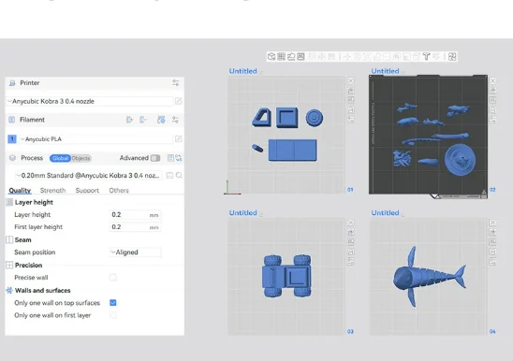Click the add filament icon
This screenshot has width=513, height=361.
[129, 120]
